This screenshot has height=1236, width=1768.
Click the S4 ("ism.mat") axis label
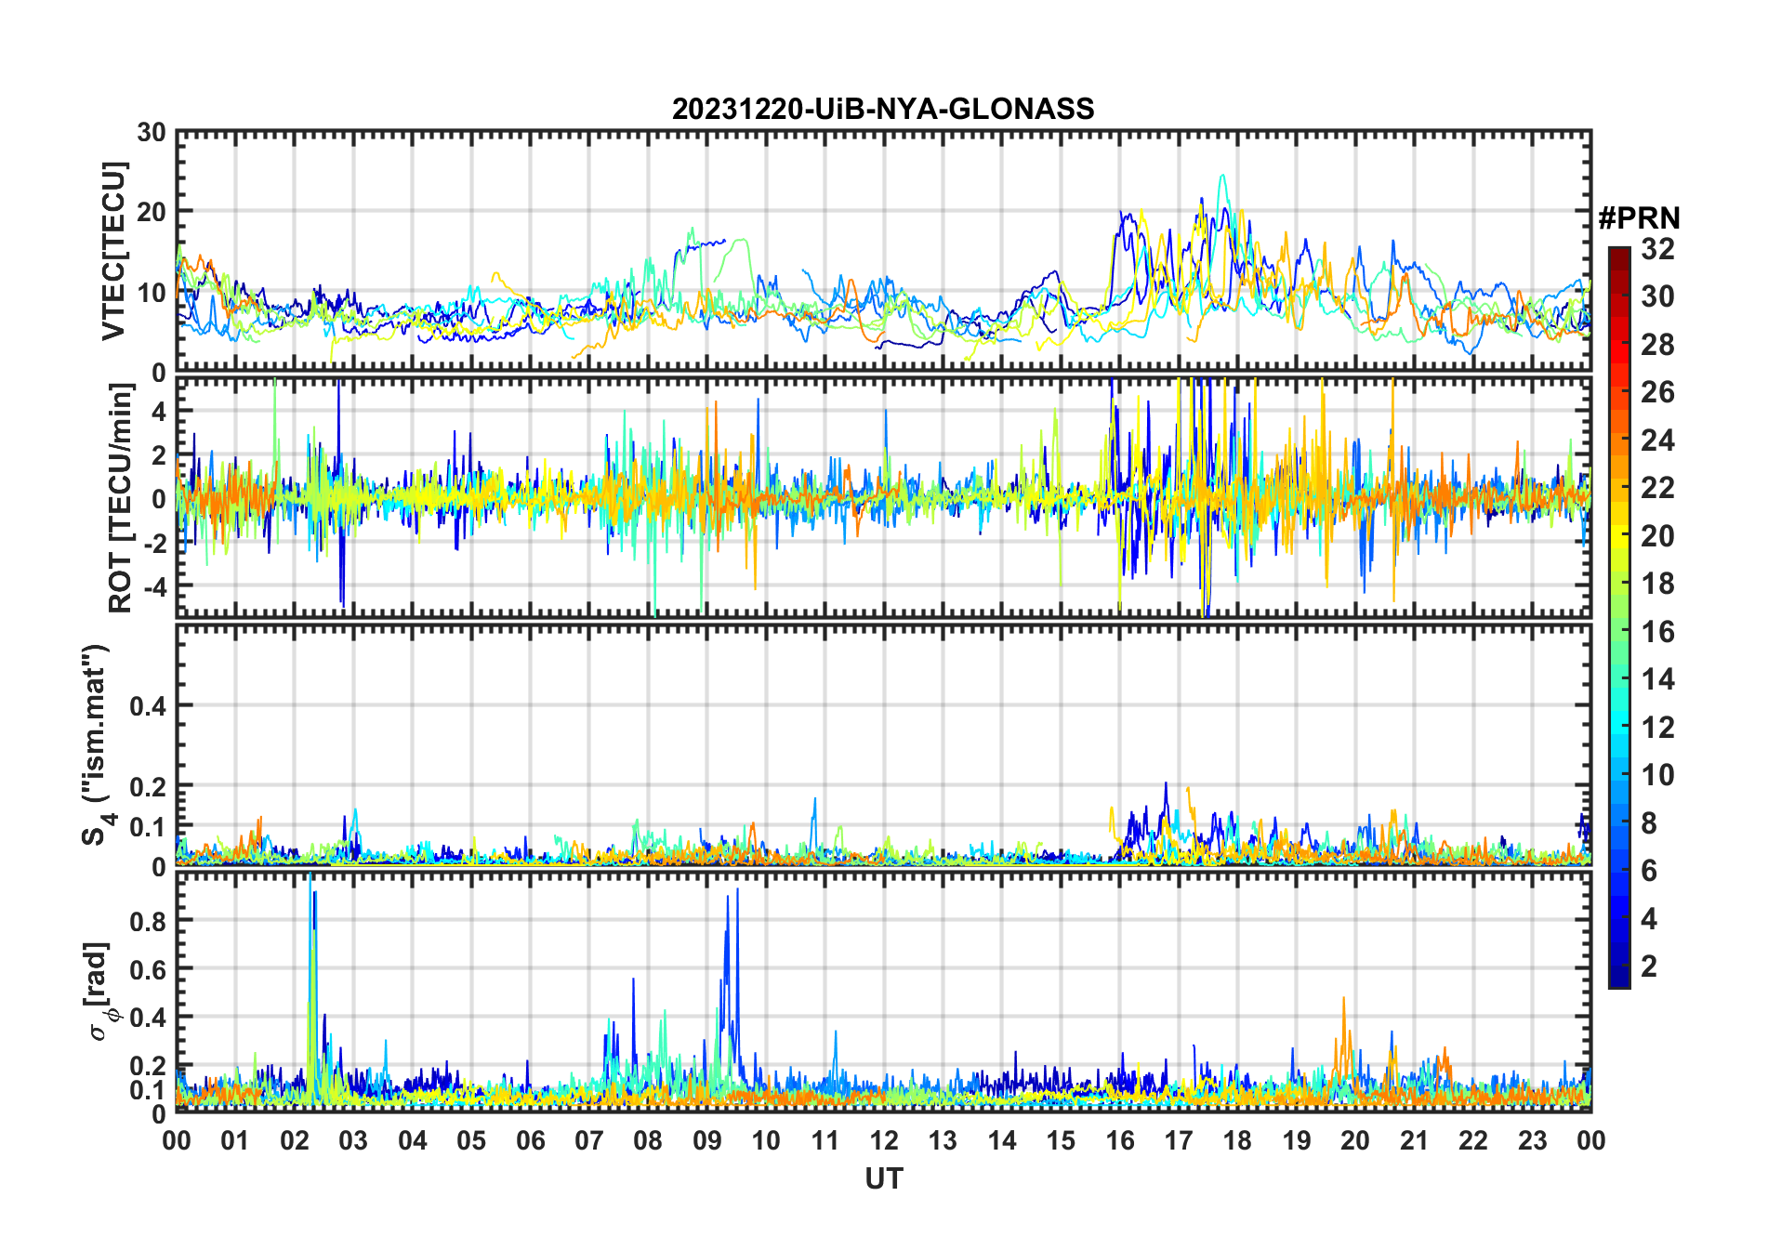click(x=97, y=745)
